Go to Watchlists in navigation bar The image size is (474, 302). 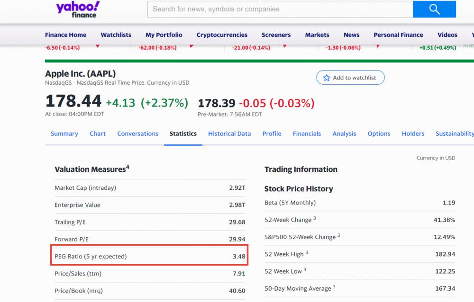click(x=116, y=35)
